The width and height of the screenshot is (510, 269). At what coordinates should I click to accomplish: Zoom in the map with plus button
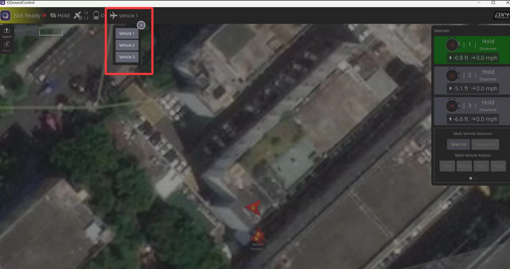(x=21, y=31)
